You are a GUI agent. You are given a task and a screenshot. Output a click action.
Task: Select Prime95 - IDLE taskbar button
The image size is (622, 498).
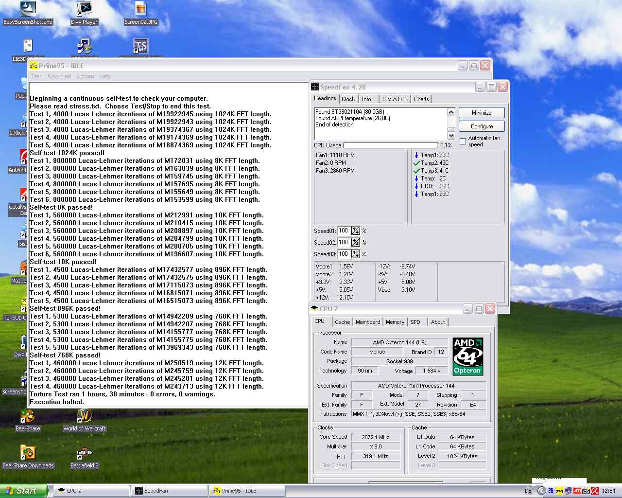[247, 491]
